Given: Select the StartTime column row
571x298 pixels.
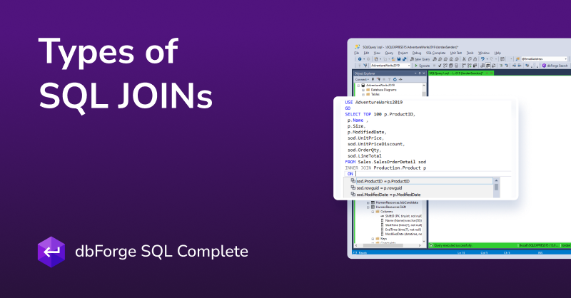Looking at the screenshot, I should click(x=401, y=225).
